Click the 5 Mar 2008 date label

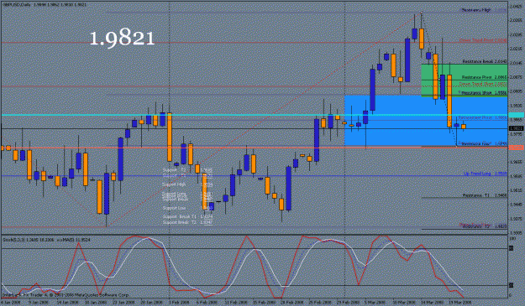pyautogui.click(x=375, y=302)
